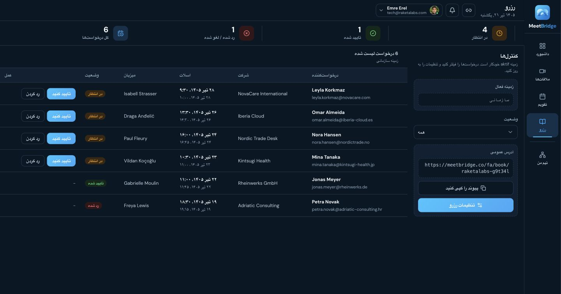
Task: Click slot time ۱۹ تیر ۱۴۰۵، ۱۸:۳۰
Action: pos(198,202)
